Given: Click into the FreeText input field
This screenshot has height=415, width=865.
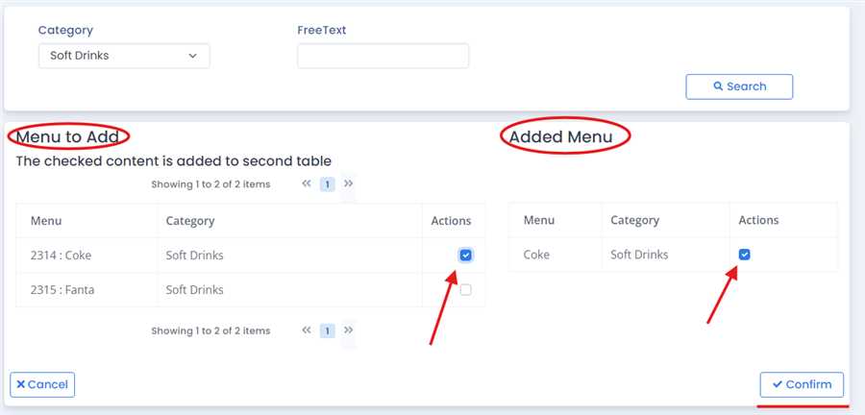Looking at the screenshot, I should tap(383, 56).
